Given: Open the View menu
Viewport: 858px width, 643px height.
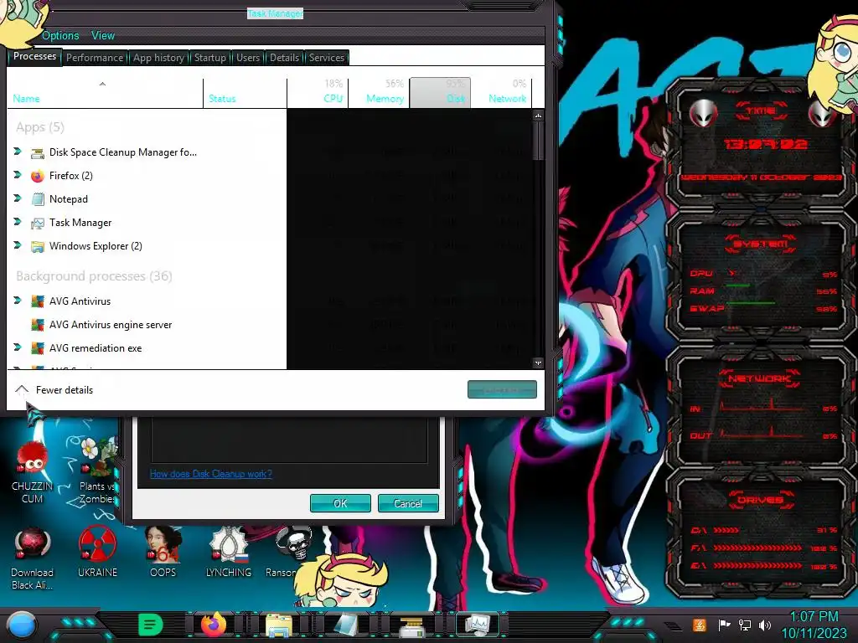Looking at the screenshot, I should point(103,35).
